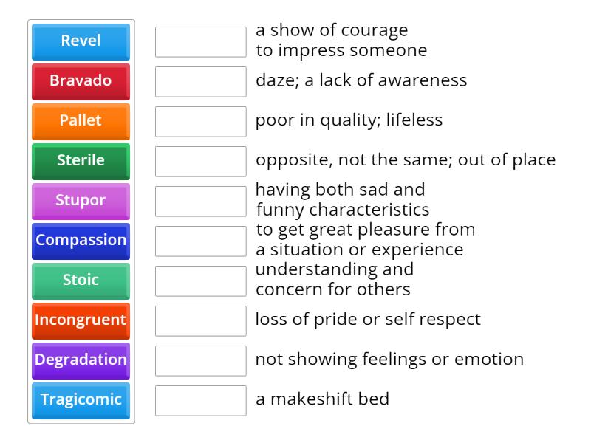Pick box beside 'loss of pride or self respect'

(x=201, y=321)
